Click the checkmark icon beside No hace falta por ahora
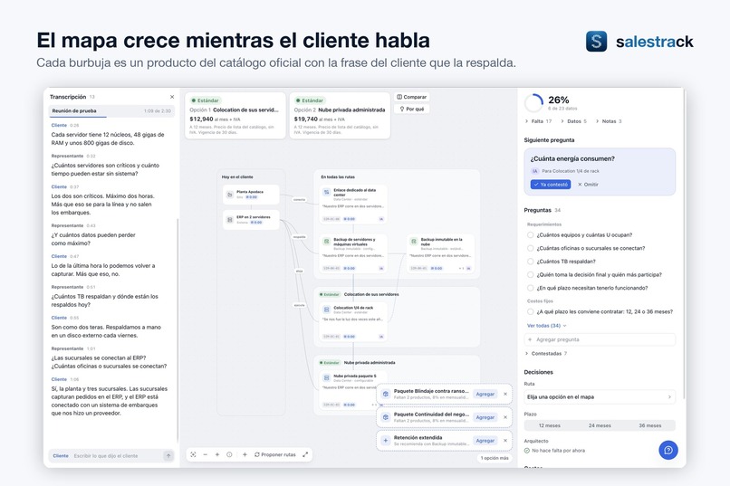The height and width of the screenshot is (486, 730). click(x=527, y=450)
